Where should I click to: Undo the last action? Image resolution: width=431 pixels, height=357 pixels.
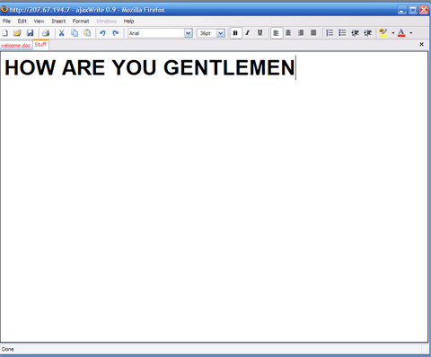point(102,33)
